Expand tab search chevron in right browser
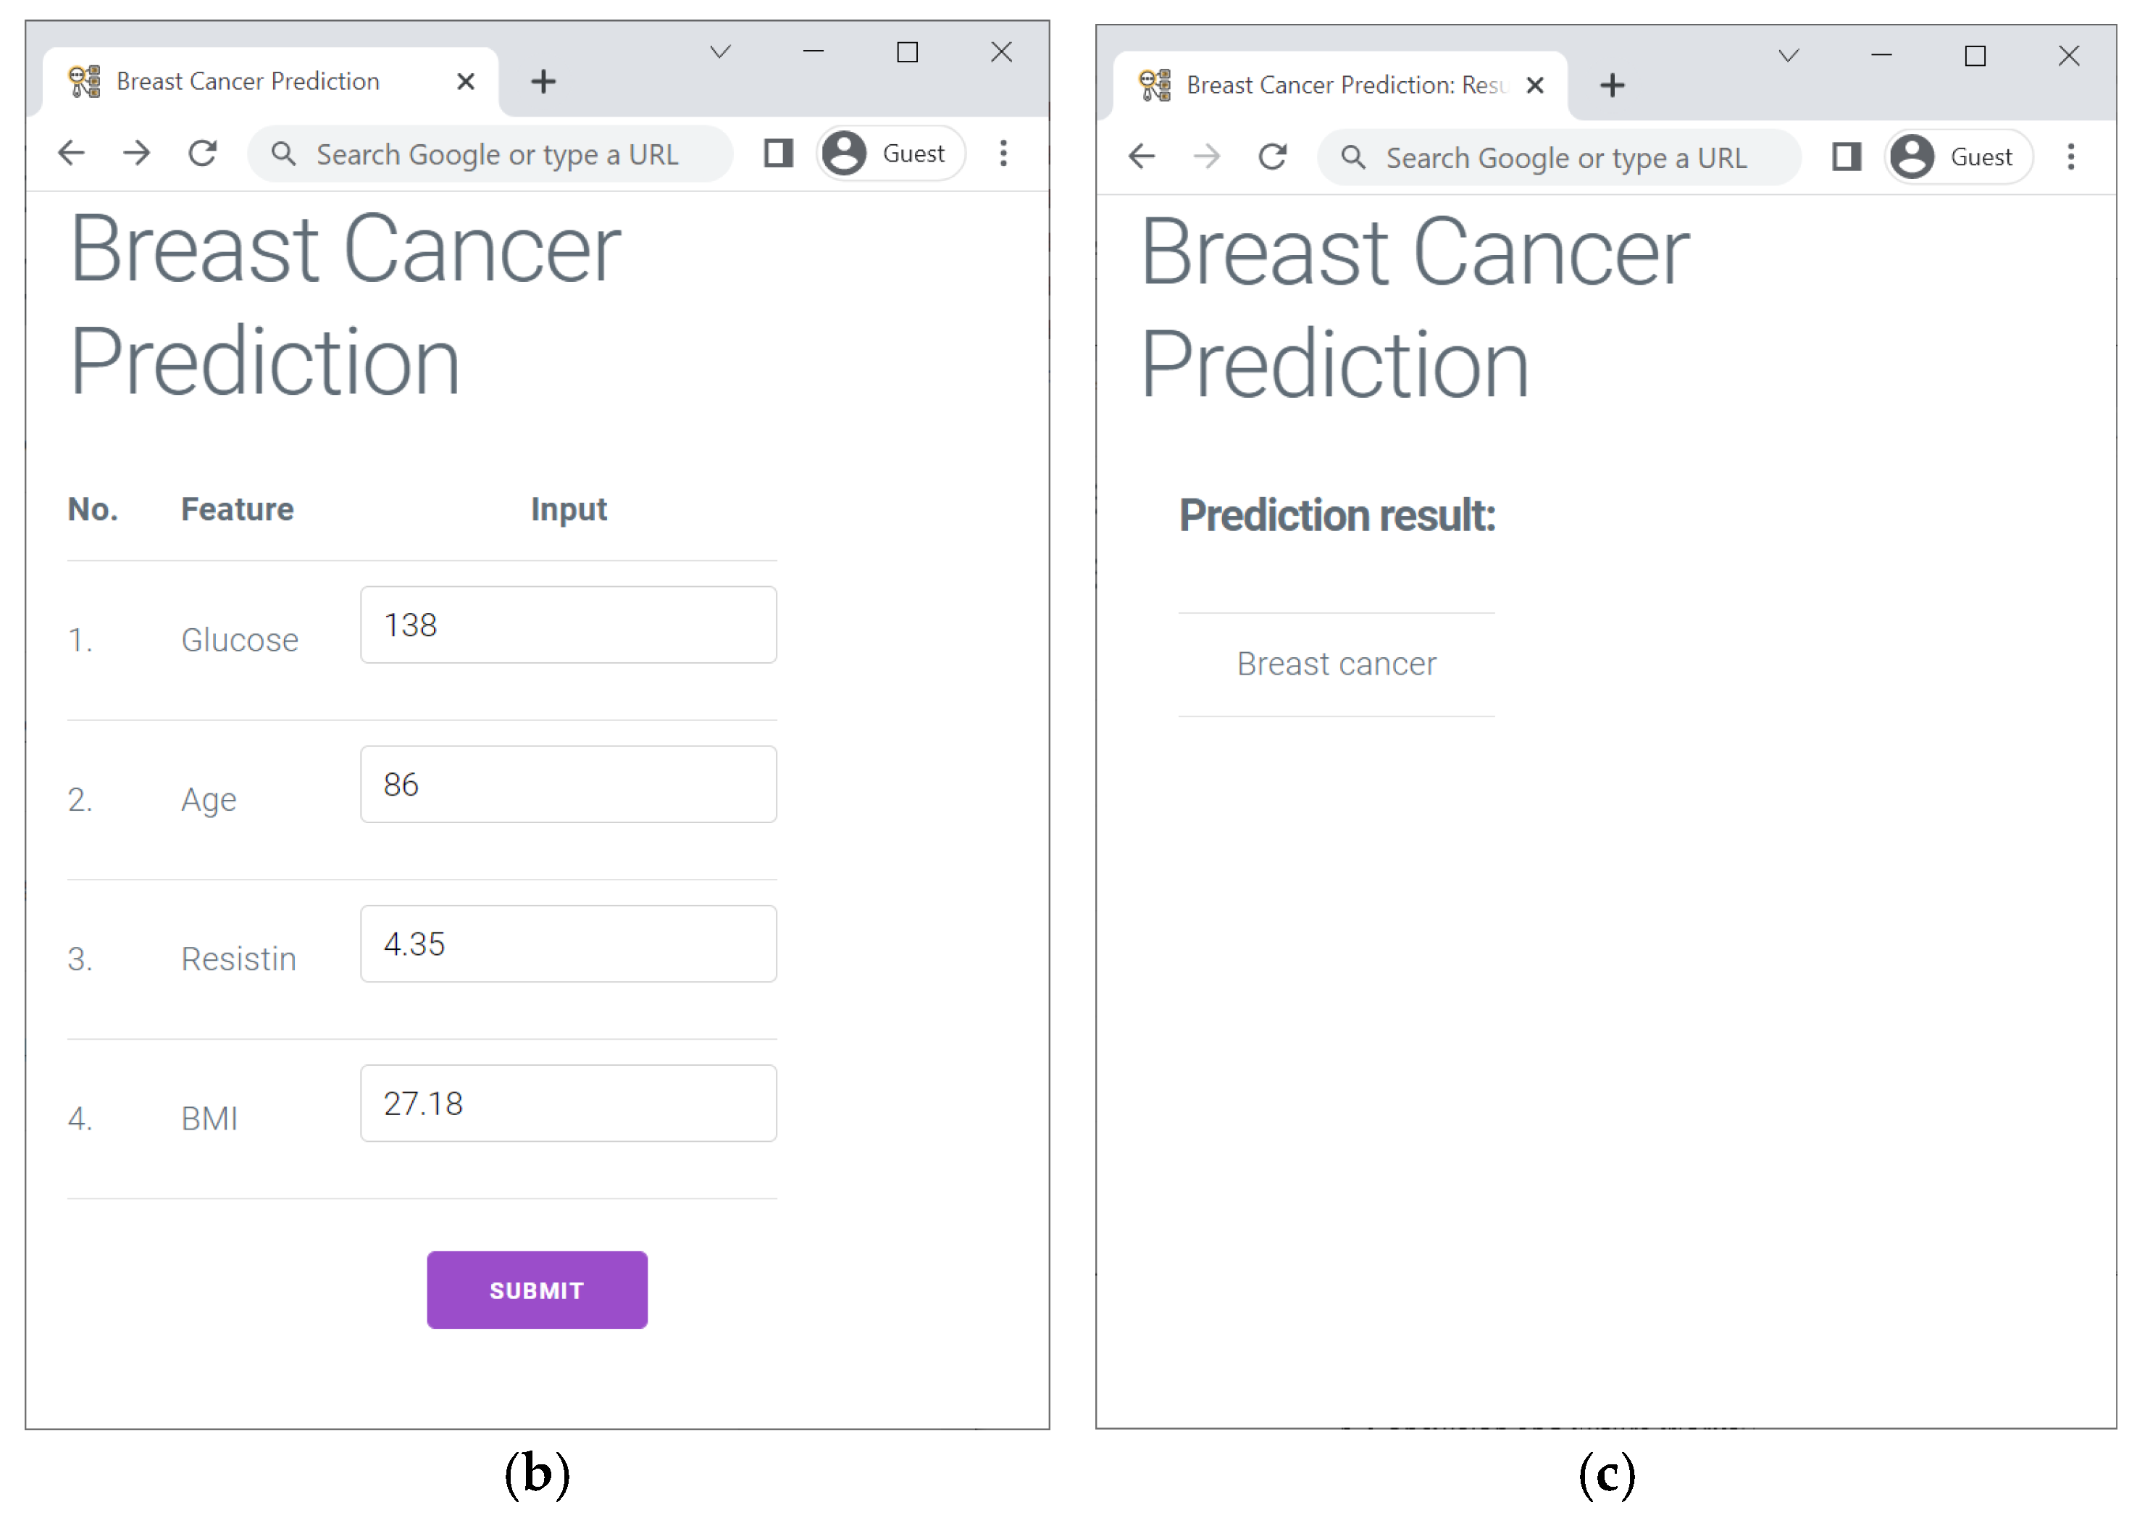This screenshot has width=2145, height=1523. coord(1789,55)
